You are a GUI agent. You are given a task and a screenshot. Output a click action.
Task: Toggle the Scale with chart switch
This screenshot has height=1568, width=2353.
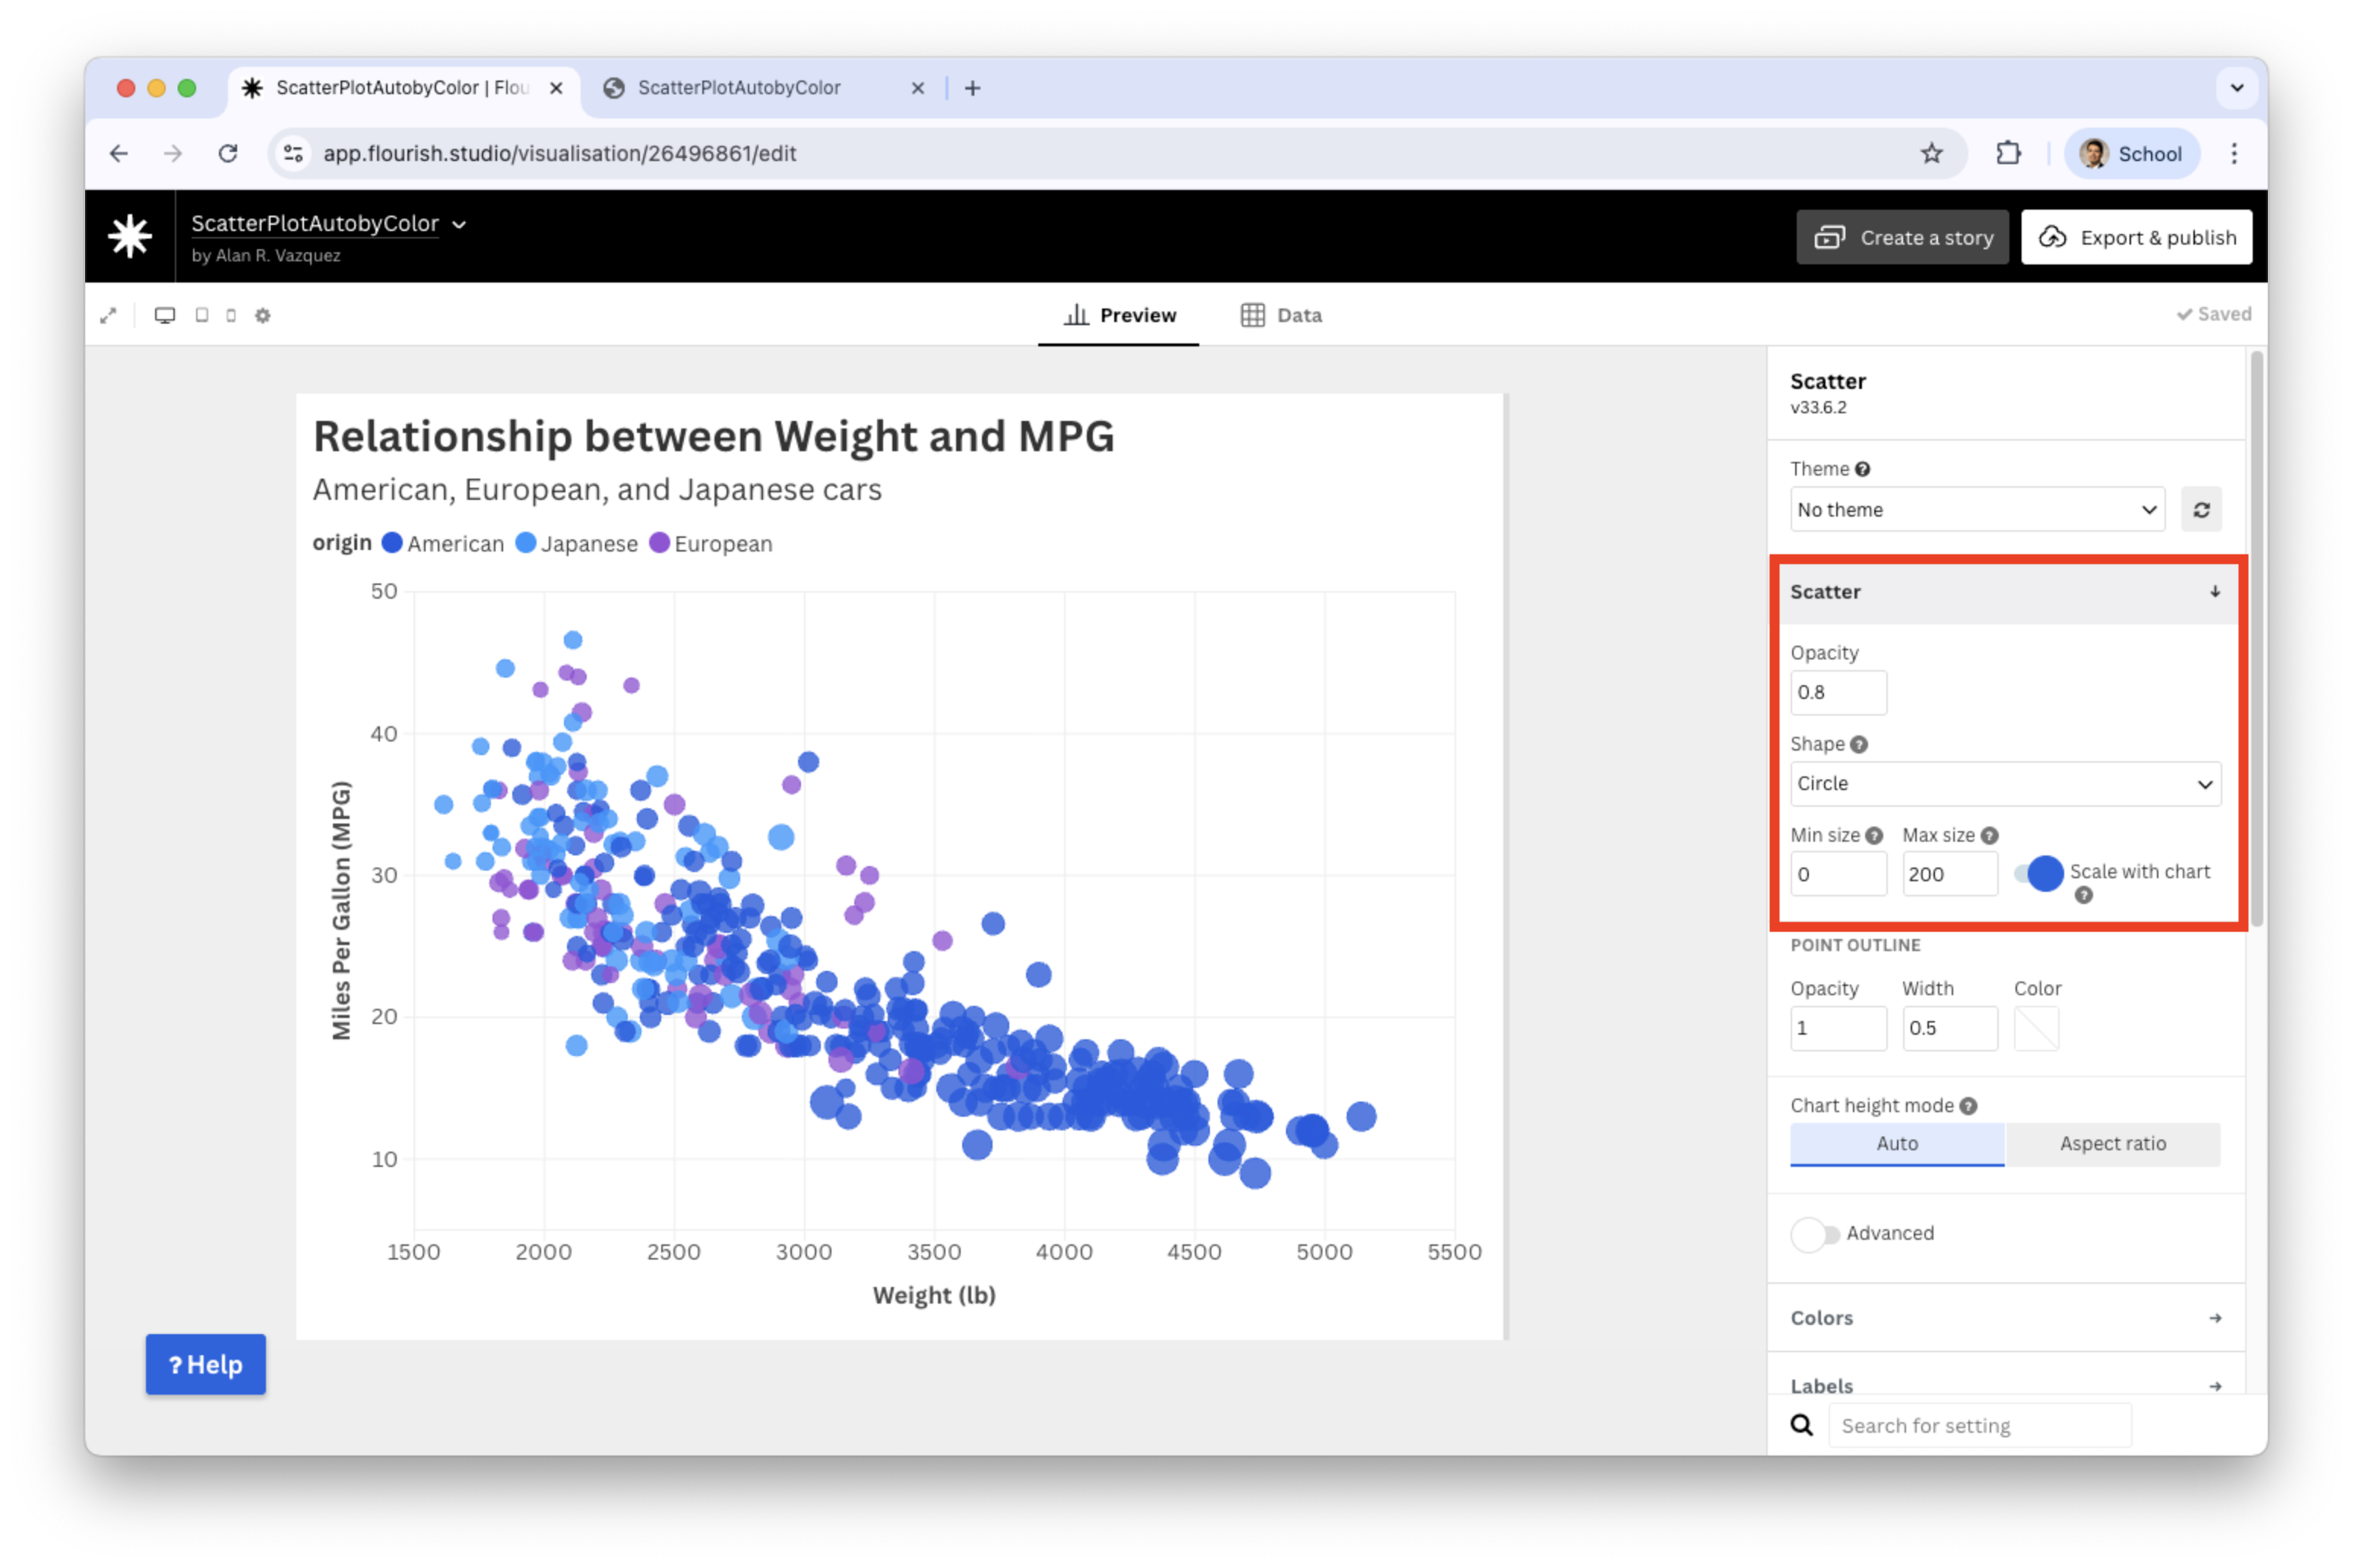tap(2040, 873)
